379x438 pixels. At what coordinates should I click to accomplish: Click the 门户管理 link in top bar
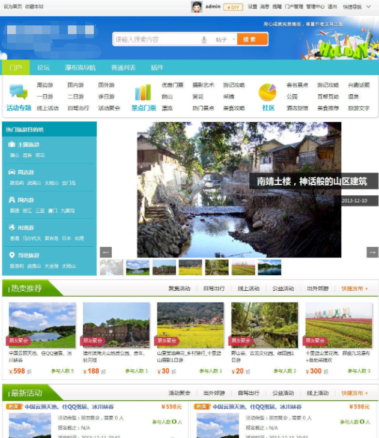pos(294,7)
